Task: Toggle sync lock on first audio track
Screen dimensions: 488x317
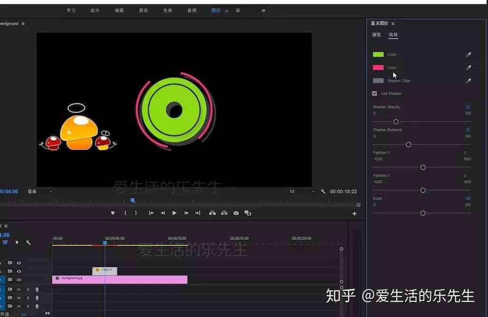Action: coord(10,289)
